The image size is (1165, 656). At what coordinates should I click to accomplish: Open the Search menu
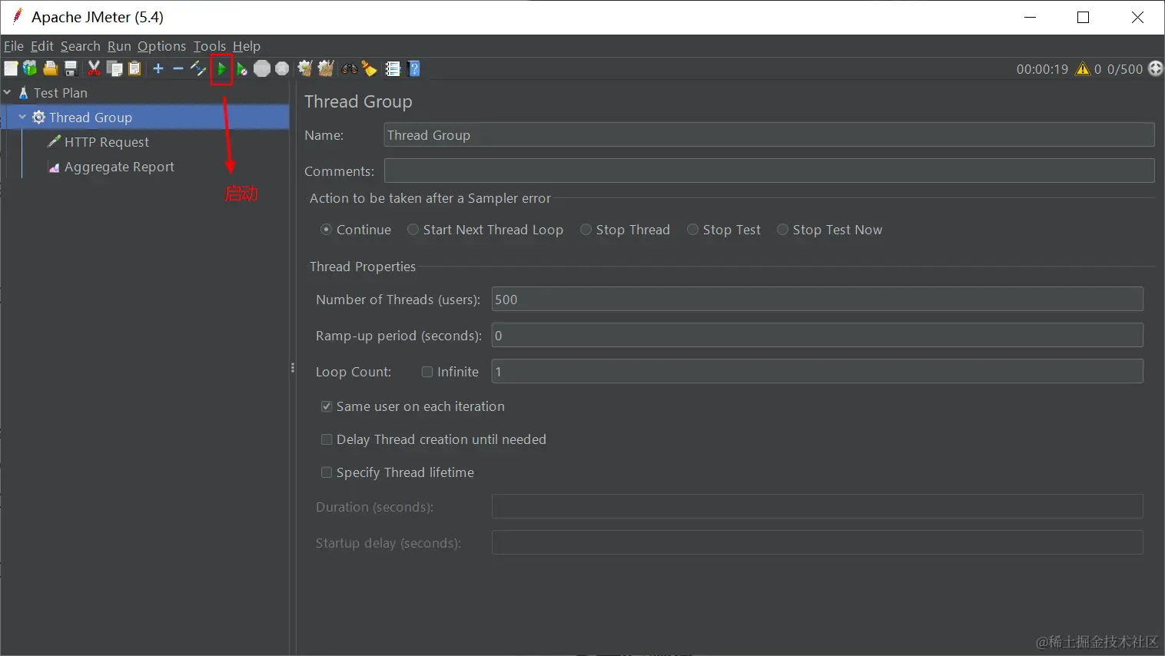point(81,46)
